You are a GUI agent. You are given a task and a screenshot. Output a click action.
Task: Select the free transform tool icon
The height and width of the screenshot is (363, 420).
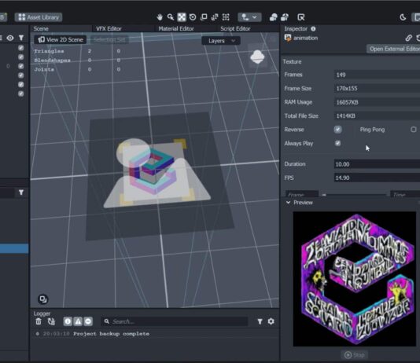pyautogui.click(x=215, y=17)
